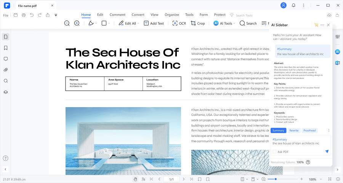
Task: Open the bookmarks panel in left sidebar
Action: pos(6,48)
